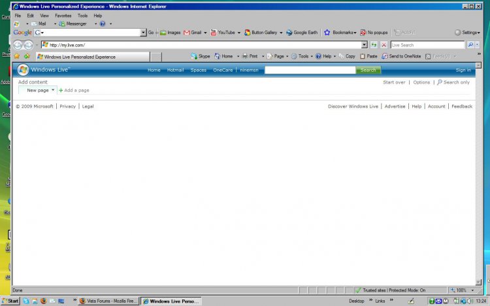The image size is (490, 306).
Task: Click the Mail toolbar button
Action: pyautogui.click(x=39, y=23)
